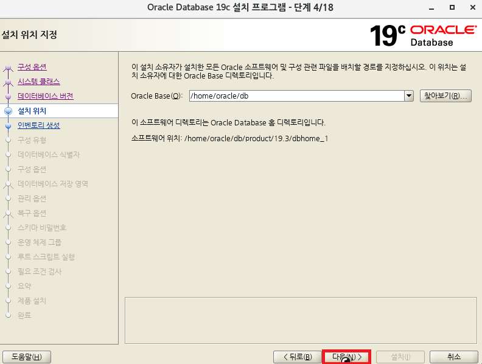This screenshot has width=482, height=364.
Task: Open help with 도움말(H) button
Action: (27, 357)
